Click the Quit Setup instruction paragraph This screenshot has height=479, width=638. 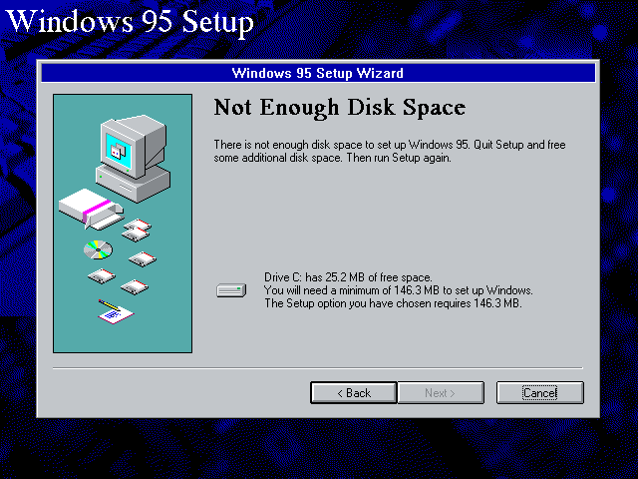(x=390, y=151)
